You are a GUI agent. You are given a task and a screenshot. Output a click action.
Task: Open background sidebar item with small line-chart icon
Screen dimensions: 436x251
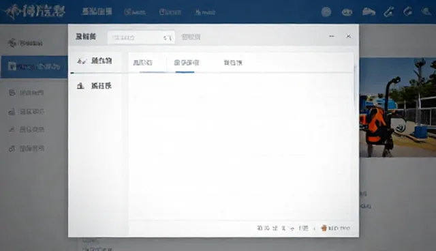coord(27,130)
